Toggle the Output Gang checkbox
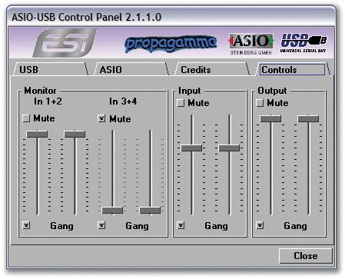The image size is (345, 279). pos(260,225)
